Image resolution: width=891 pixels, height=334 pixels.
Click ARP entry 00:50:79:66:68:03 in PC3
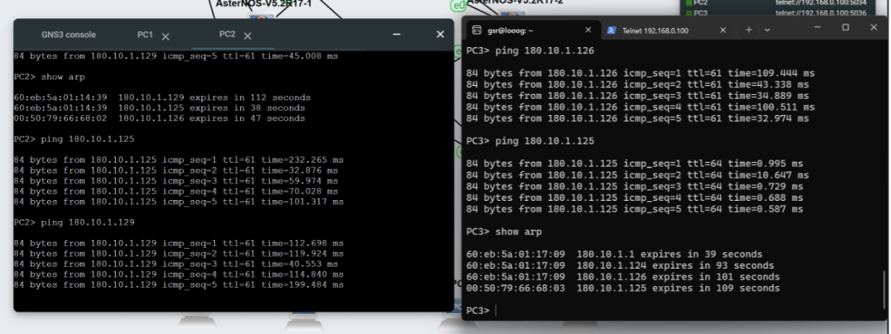[x=623, y=289]
